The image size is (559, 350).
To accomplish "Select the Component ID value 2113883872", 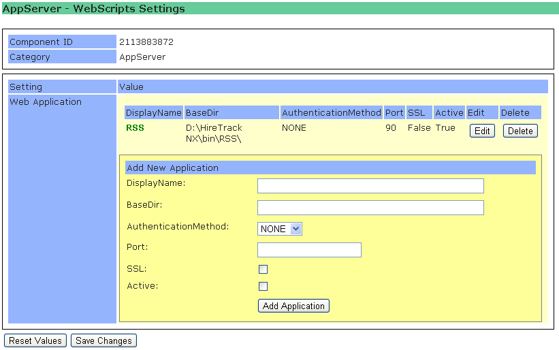I will point(146,42).
